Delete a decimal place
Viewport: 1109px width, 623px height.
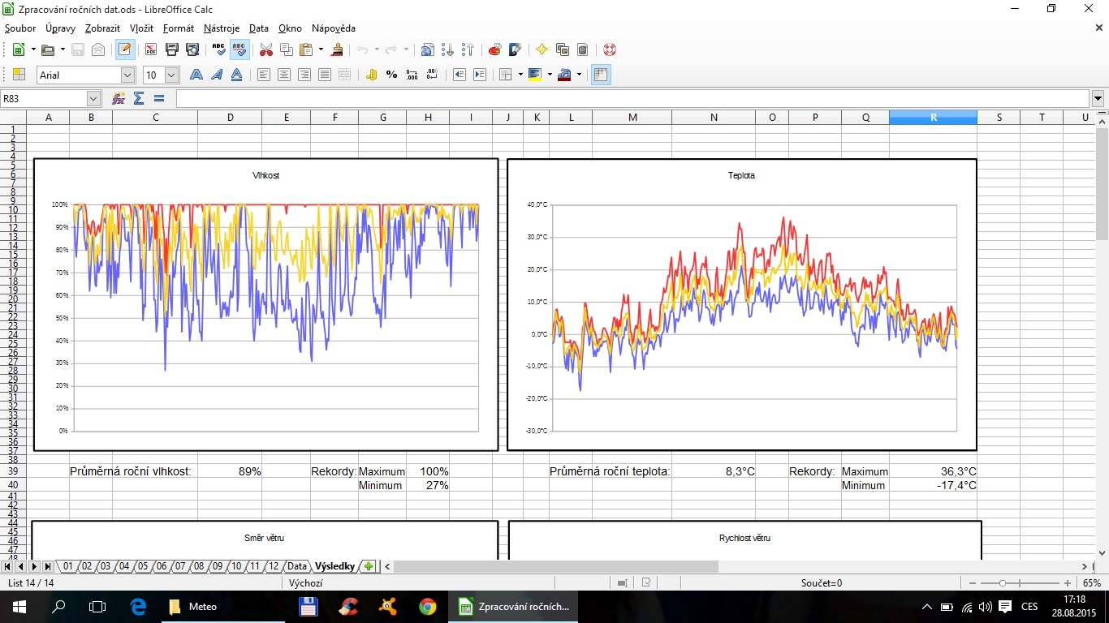pos(433,75)
